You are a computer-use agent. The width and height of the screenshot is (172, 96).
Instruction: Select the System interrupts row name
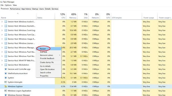click(15, 82)
